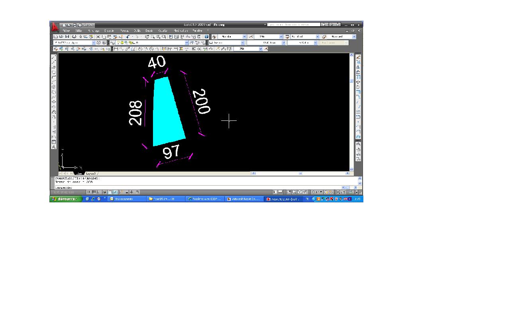Screen dimensions: 510x318
Task: Open the Cotation menu
Action: tap(163, 31)
